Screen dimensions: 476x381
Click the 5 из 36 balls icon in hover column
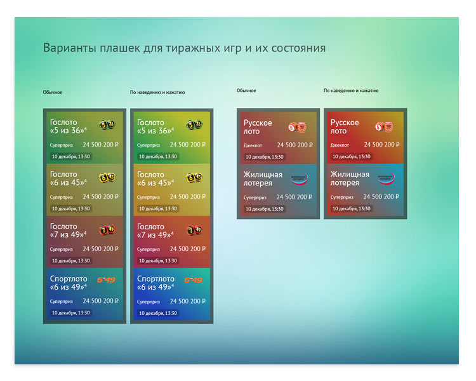(x=194, y=125)
